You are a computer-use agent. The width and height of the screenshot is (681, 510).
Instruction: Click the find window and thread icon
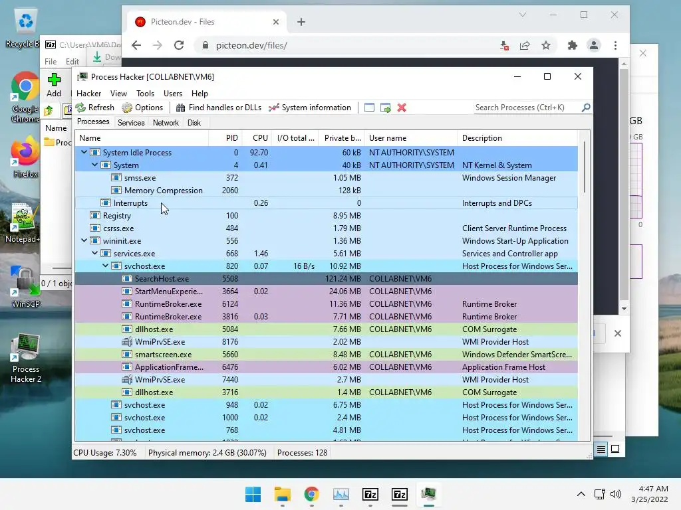coord(385,108)
